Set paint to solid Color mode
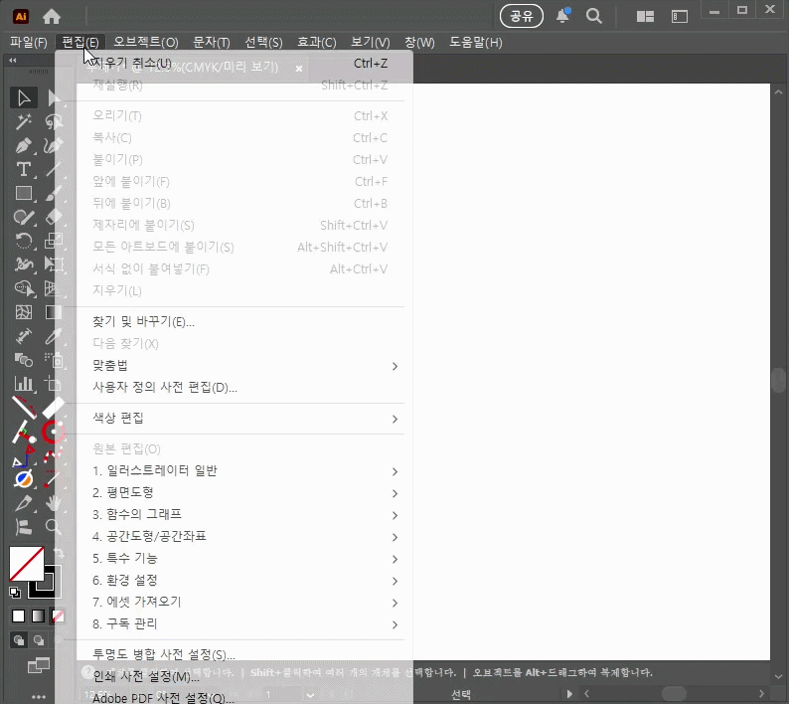Screen dimensions: 789x704 coord(19,616)
